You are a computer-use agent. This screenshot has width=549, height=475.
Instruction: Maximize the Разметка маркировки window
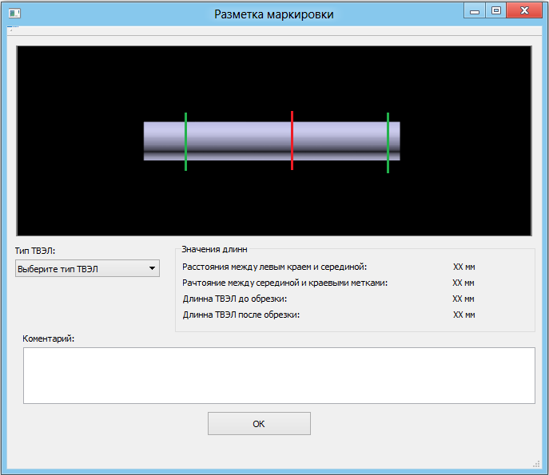pos(496,11)
